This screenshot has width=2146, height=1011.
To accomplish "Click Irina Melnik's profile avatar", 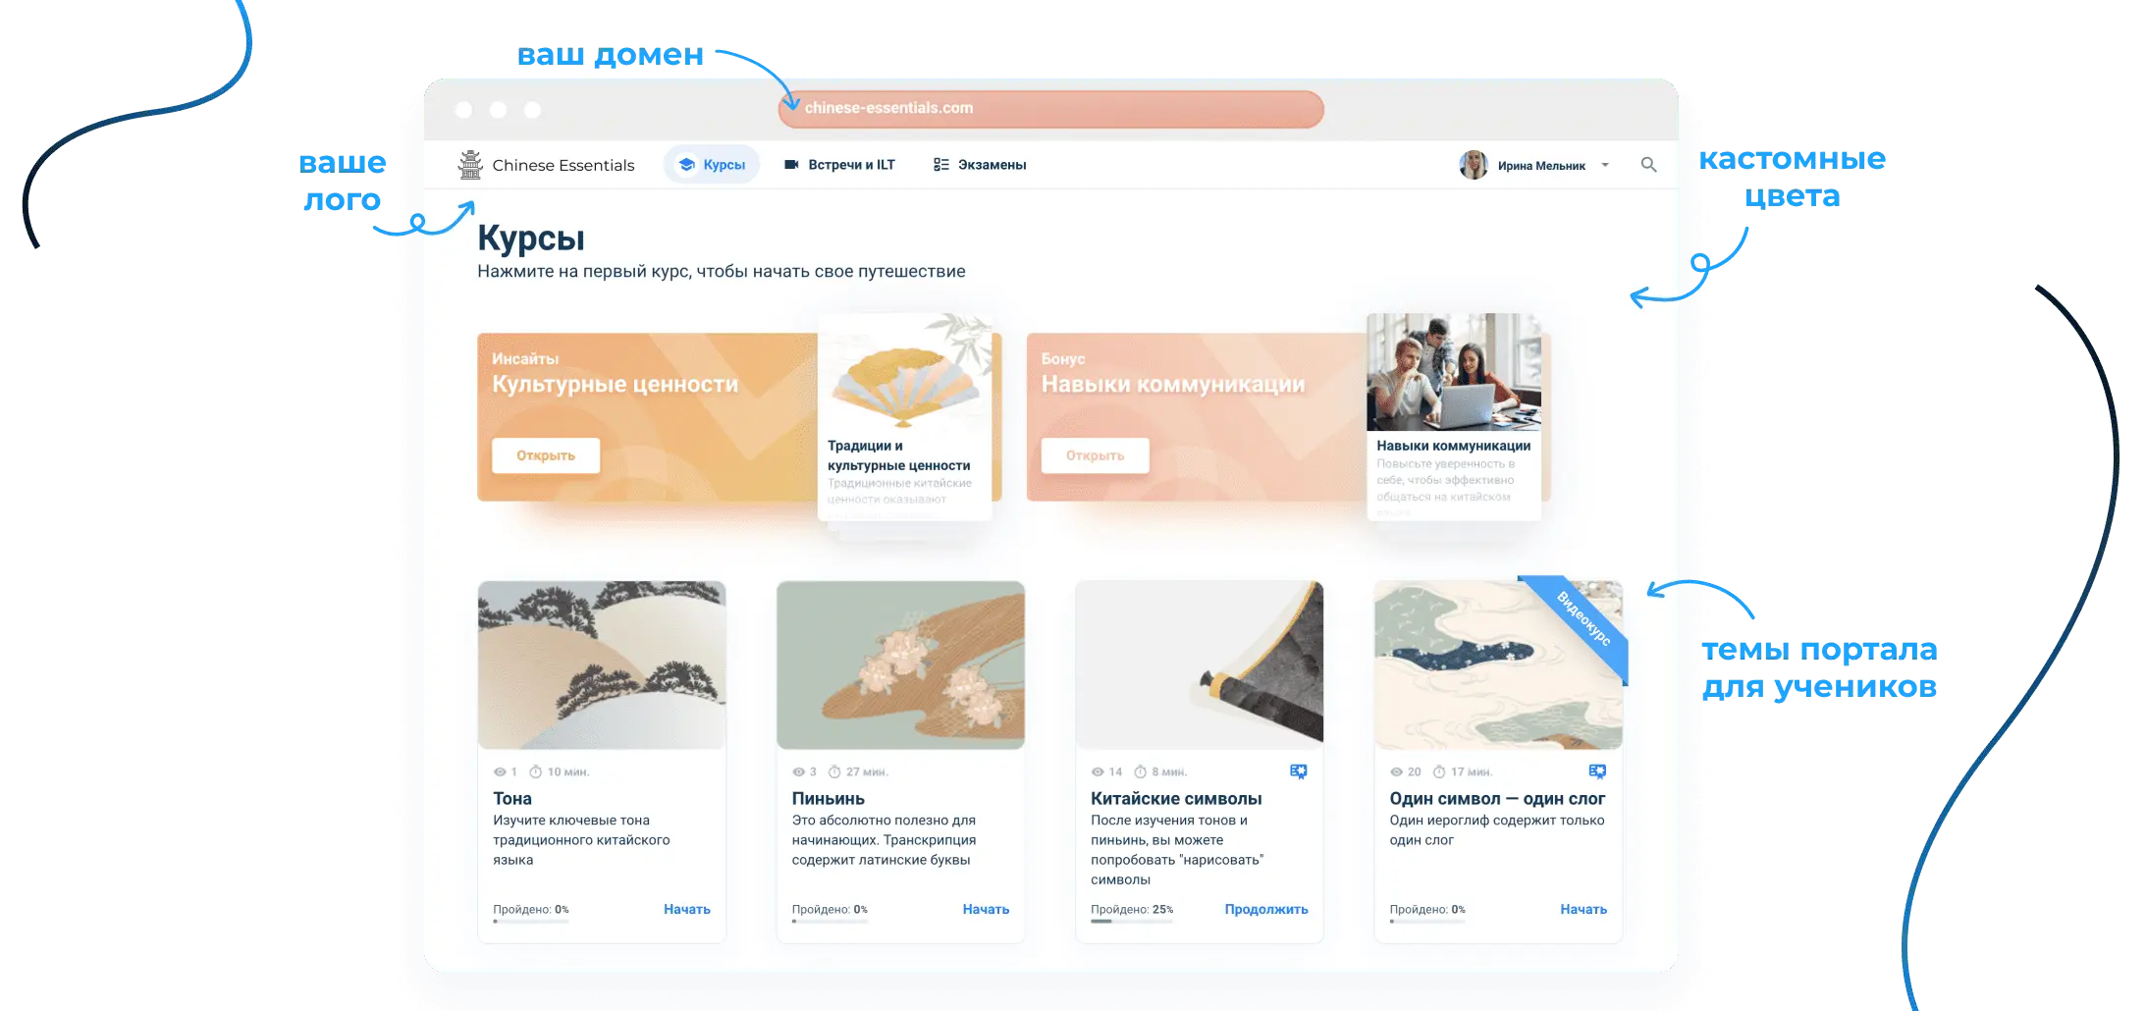I will 1473,165.
